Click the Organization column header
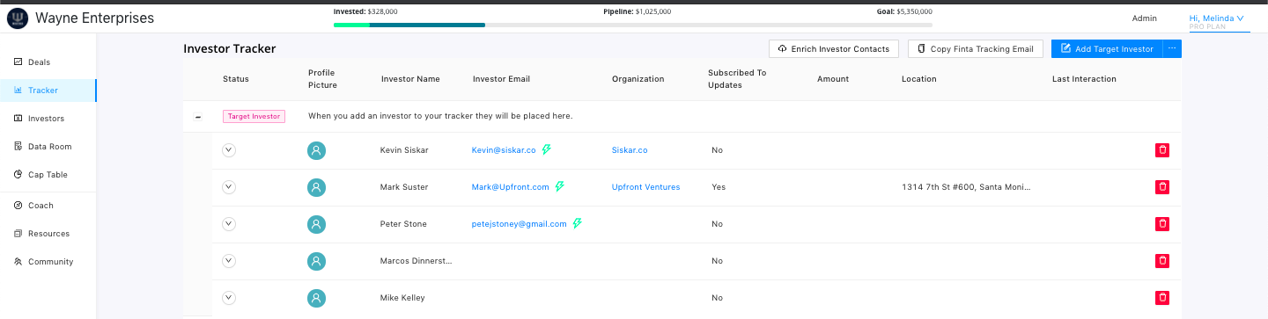Viewport: 1268px width, 319px height. pos(638,79)
